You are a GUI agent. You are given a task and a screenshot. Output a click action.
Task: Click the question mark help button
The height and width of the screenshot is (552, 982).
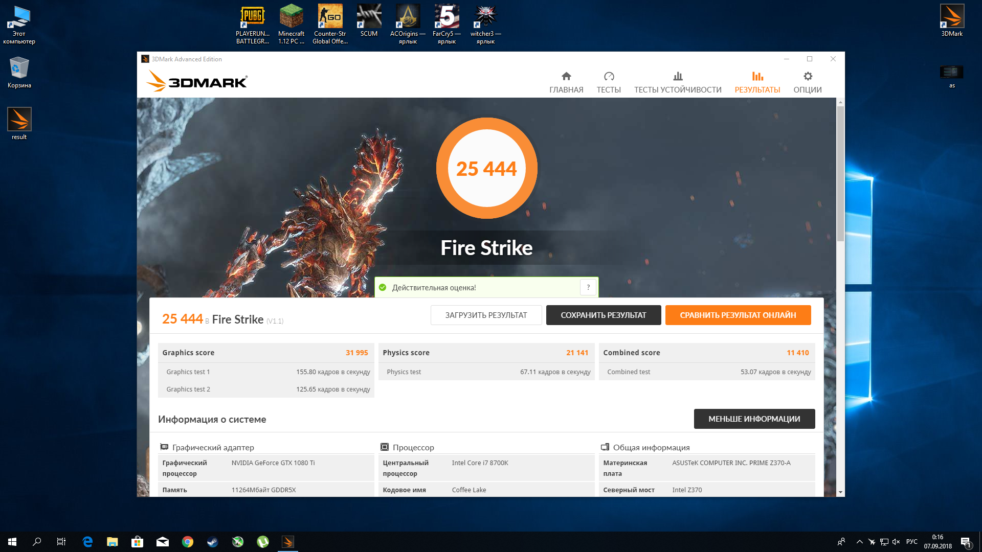(x=588, y=287)
